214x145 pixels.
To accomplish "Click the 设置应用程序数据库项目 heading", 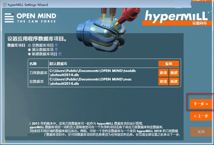I will click(37, 39).
